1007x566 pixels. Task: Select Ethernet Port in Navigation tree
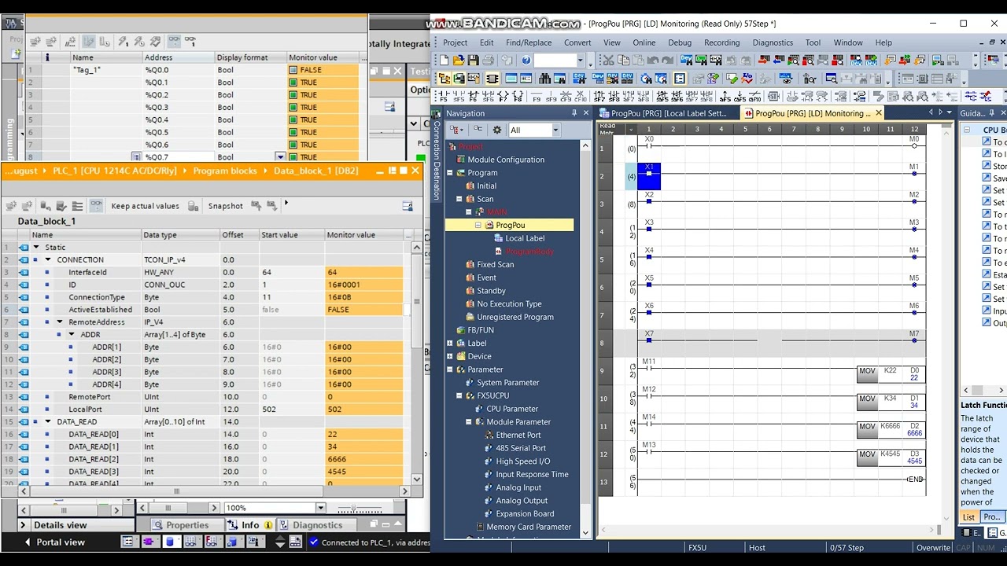click(x=518, y=435)
